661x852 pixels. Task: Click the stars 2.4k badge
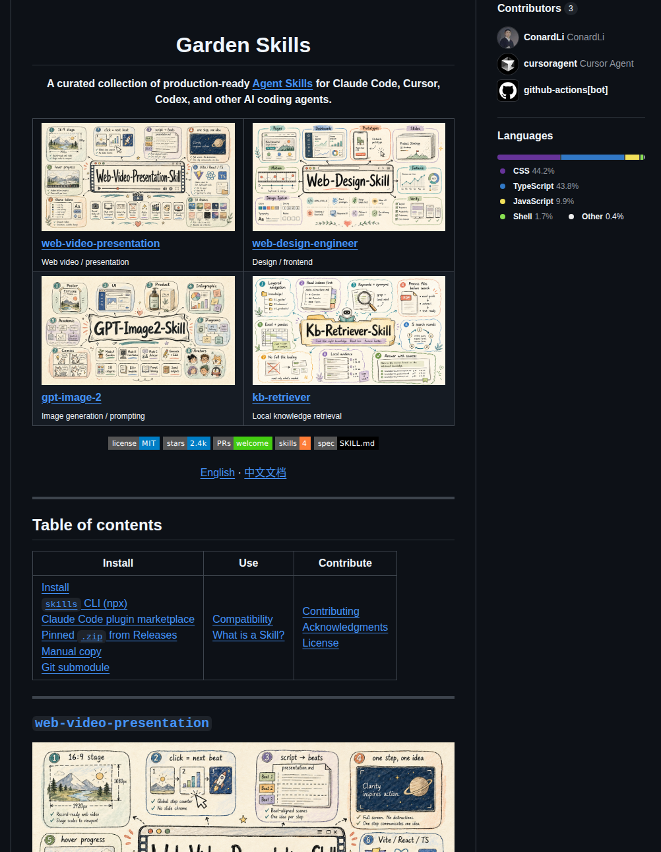[x=187, y=443]
